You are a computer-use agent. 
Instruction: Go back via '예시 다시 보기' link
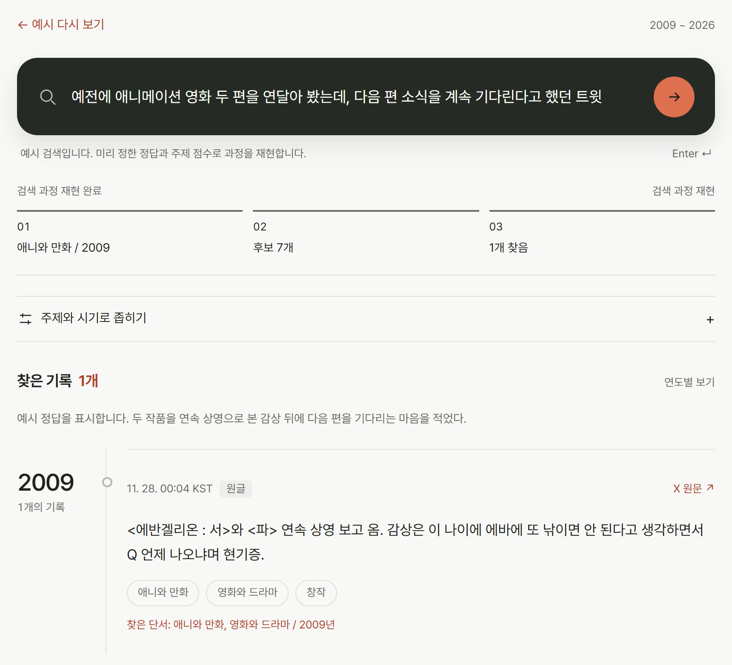61,25
